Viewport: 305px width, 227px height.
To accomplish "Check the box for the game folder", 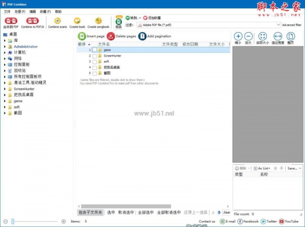I will coord(95,50).
